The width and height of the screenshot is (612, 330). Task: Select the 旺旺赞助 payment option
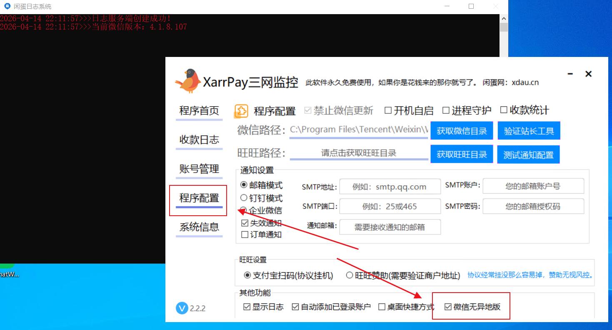[x=350, y=275]
